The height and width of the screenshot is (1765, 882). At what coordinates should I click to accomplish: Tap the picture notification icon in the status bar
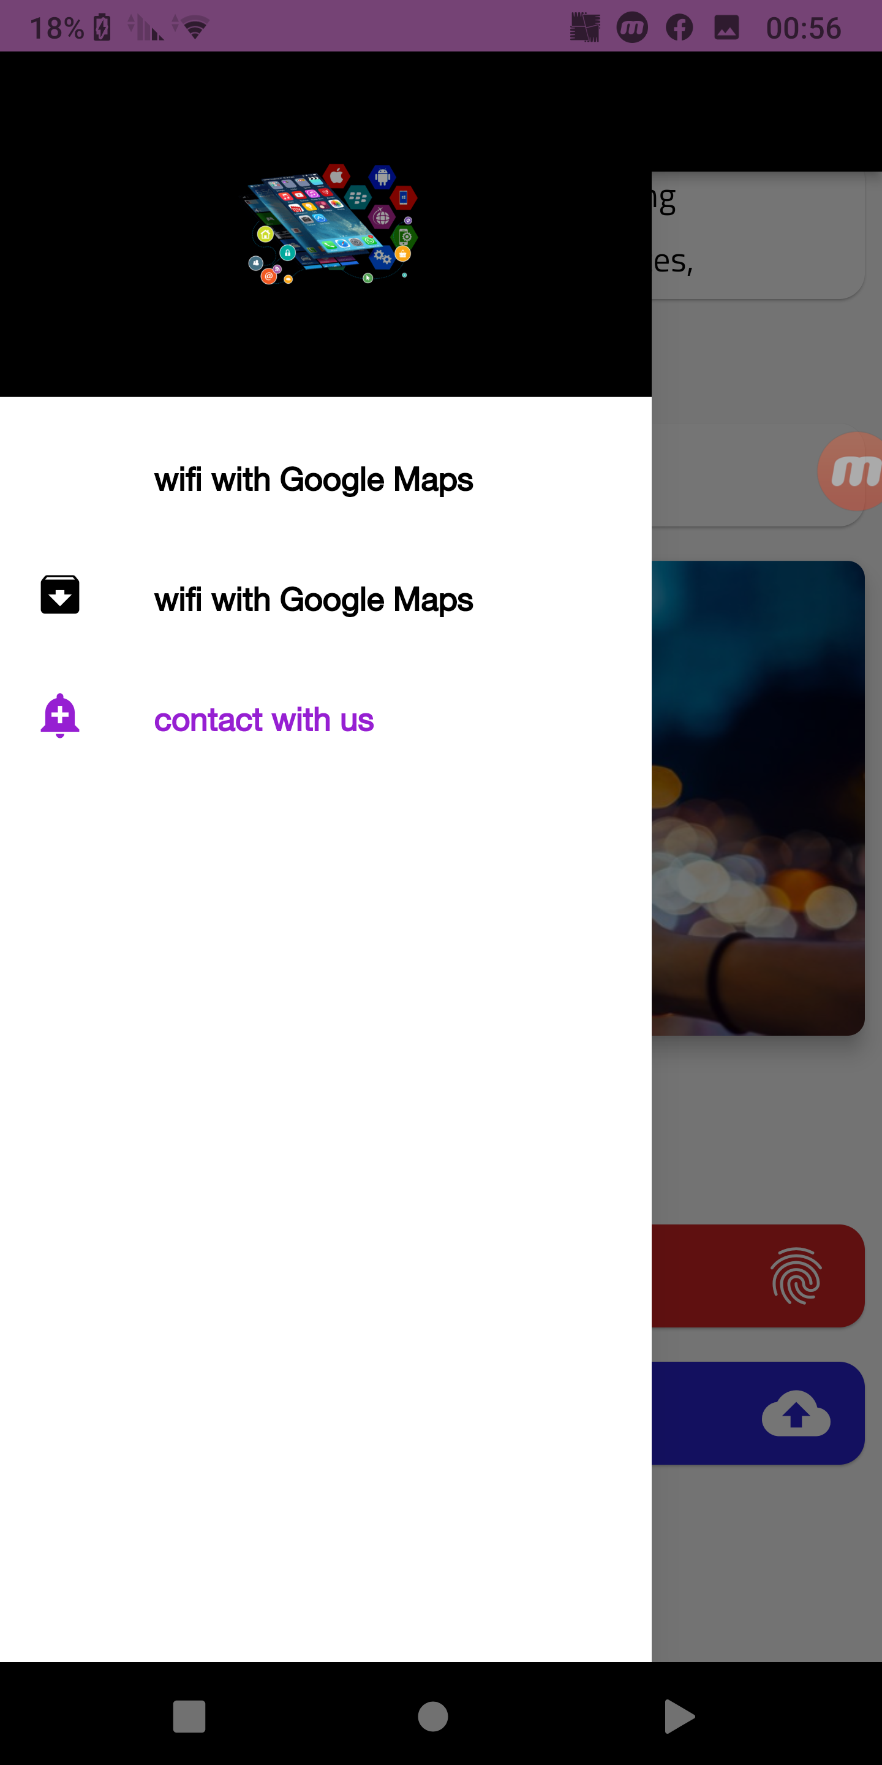[726, 28]
